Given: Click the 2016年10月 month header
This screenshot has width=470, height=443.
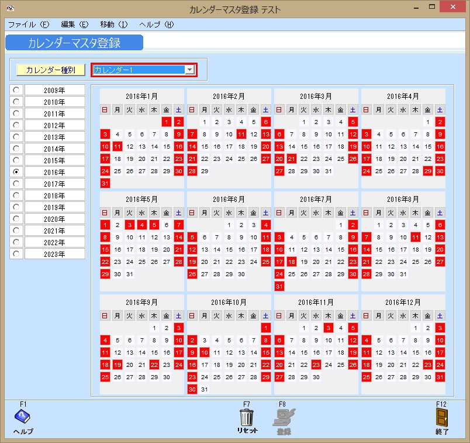Looking at the screenshot, I should (x=229, y=302).
